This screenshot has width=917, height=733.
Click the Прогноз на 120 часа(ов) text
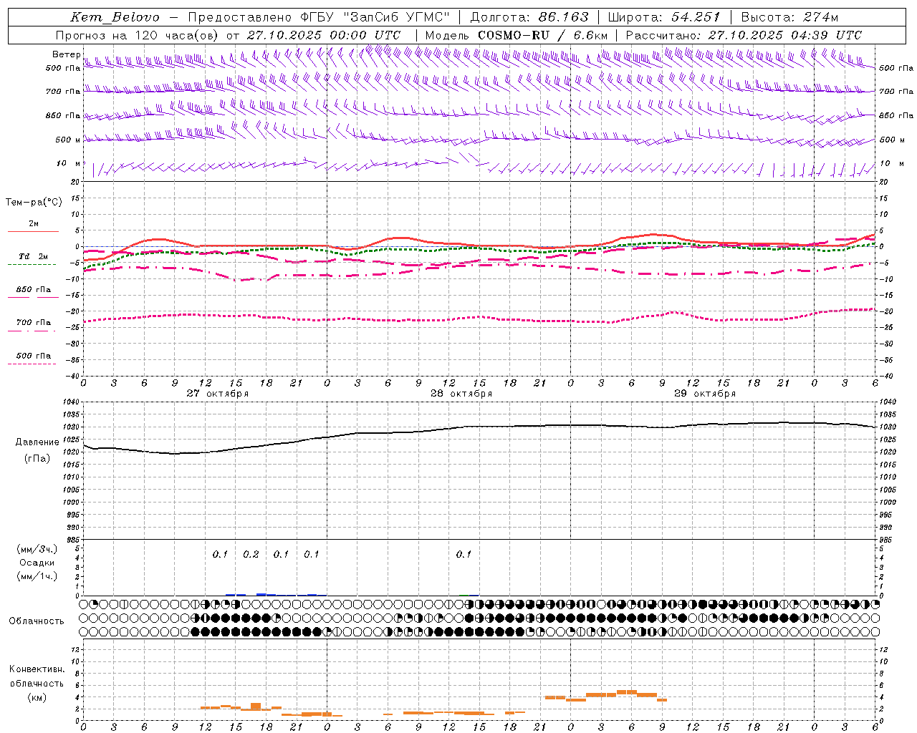[138, 35]
